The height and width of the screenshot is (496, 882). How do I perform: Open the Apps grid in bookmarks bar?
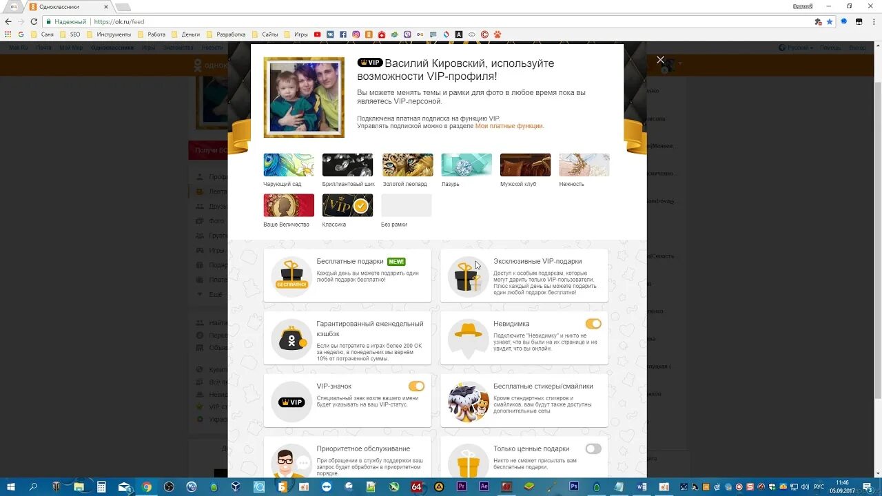8,34
